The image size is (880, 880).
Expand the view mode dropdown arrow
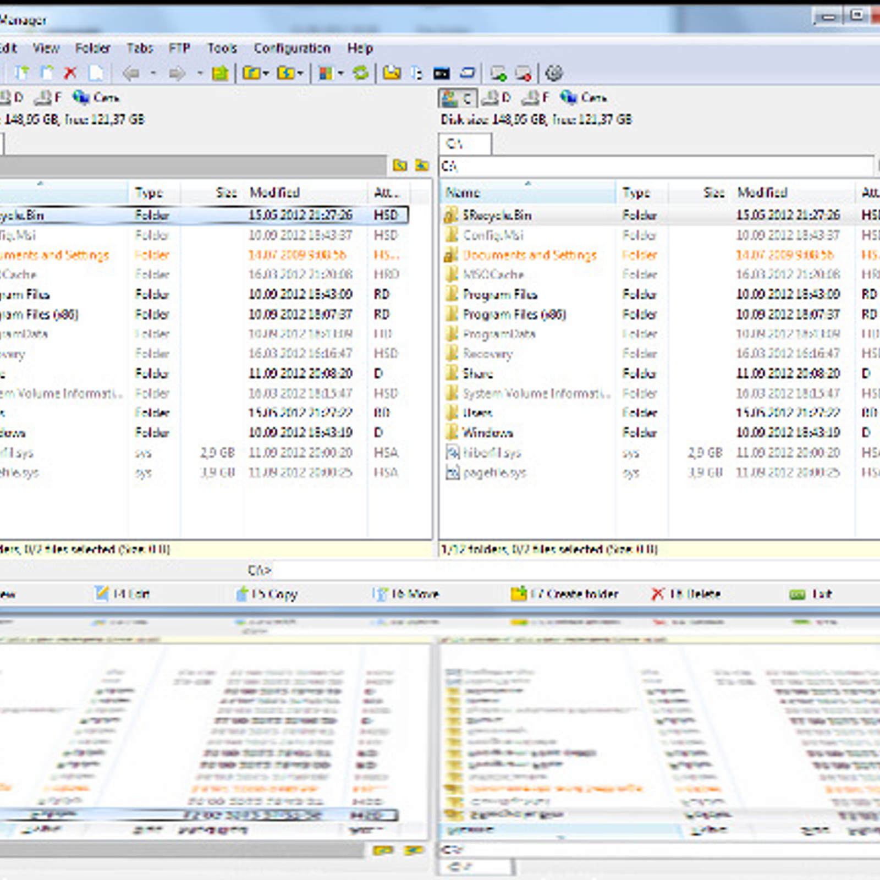pyautogui.click(x=340, y=73)
